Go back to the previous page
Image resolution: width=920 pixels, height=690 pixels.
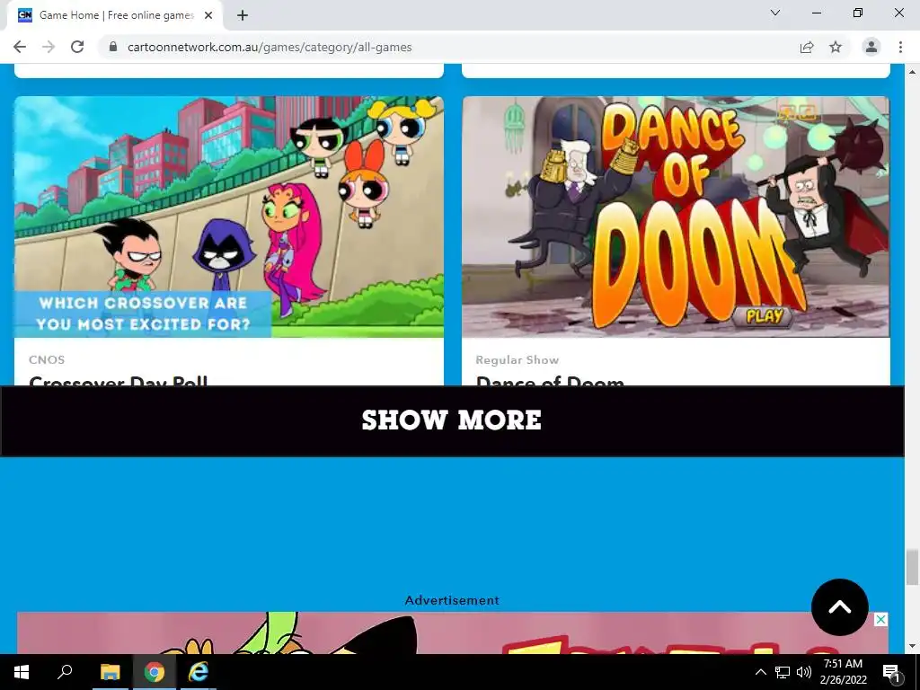(20, 47)
